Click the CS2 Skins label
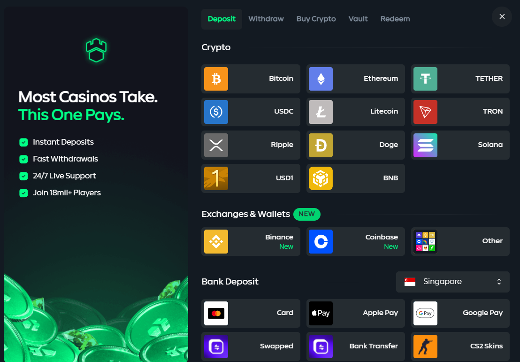The height and width of the screenshot is (362, 520). (x=486, y=346)
